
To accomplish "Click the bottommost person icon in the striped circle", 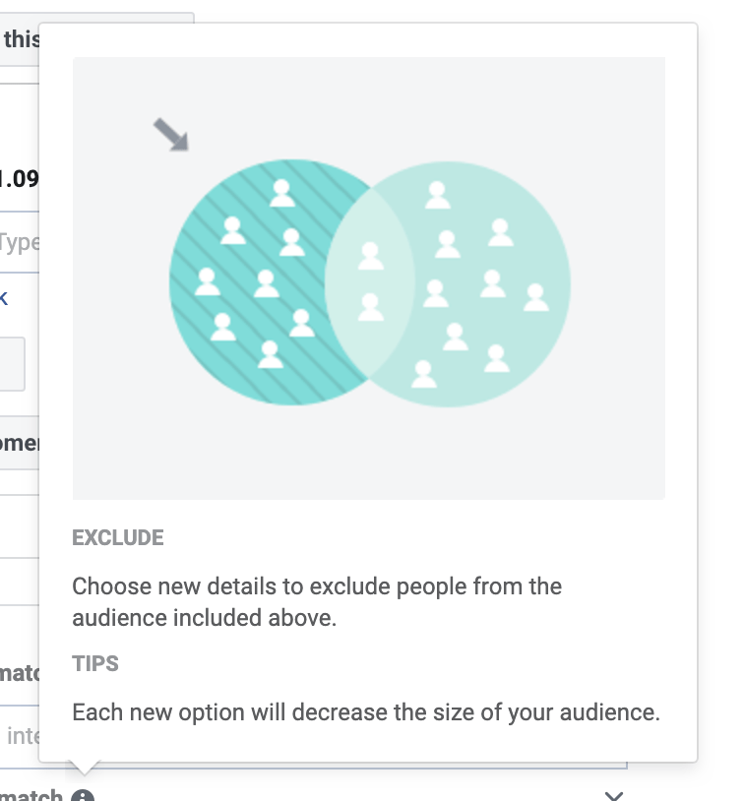I will tap(271, 353).
